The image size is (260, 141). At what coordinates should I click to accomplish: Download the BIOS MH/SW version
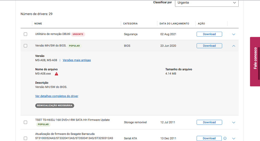coord(209,46)
